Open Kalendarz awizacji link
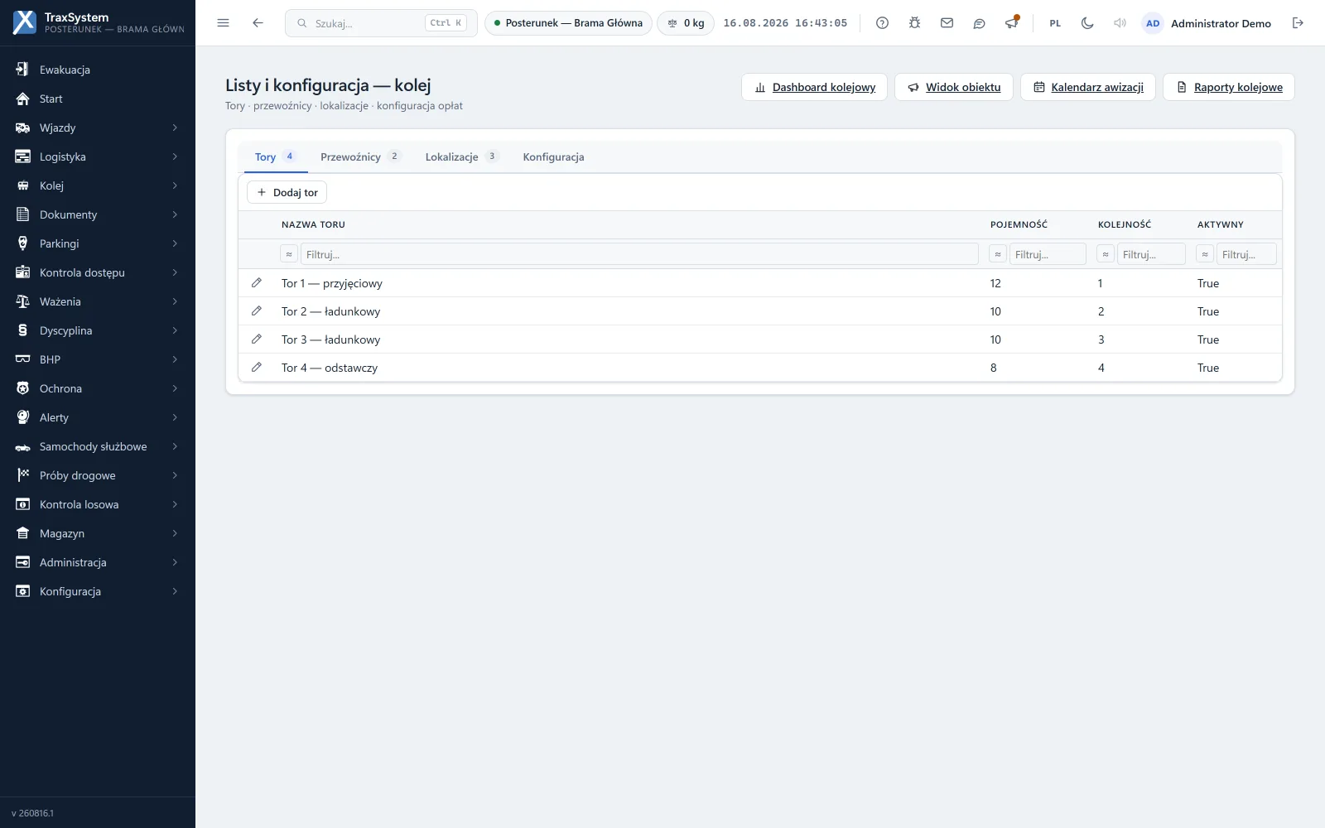 pyautogui.click(x=1088, y=87)
